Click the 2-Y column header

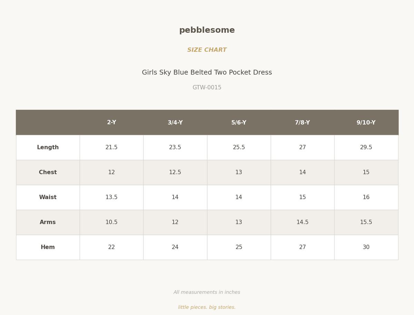(x=111, y=122)
